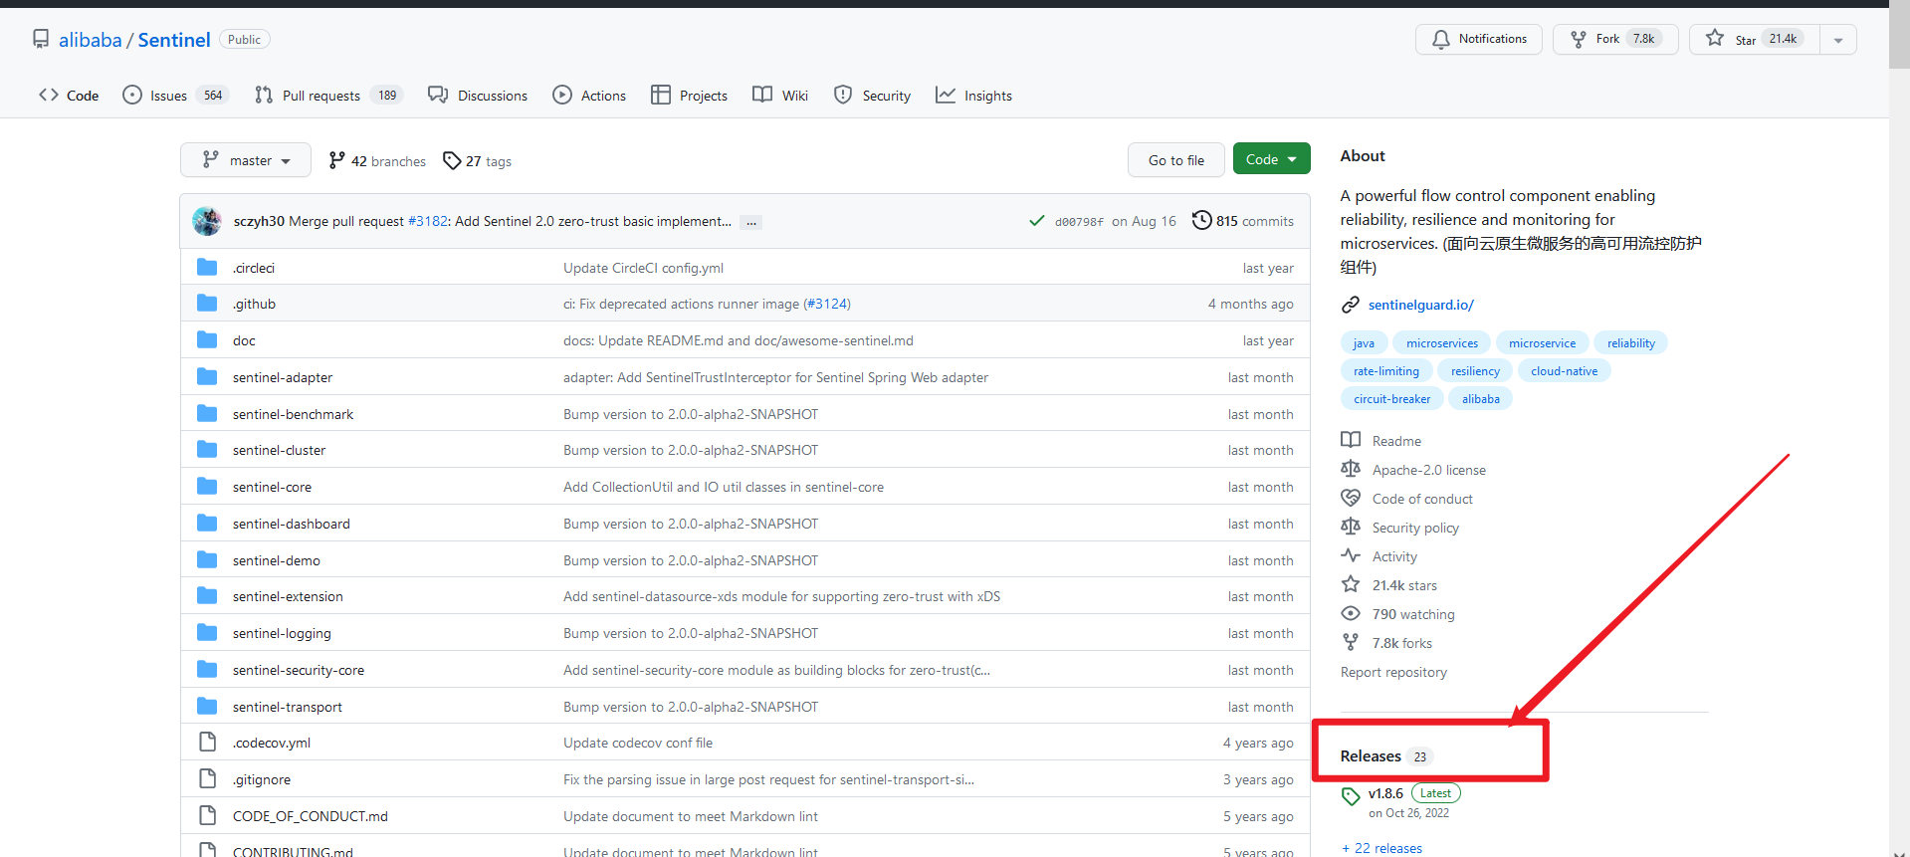This screenshot has height=857, width=1910.
Task: Select the reliability topic tag
Action: (x=1630, y=343)
